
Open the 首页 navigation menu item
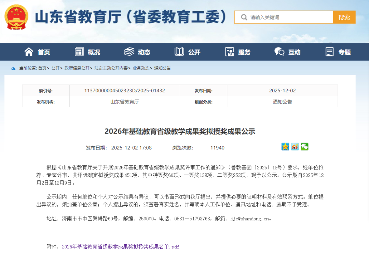coord(43,52)
